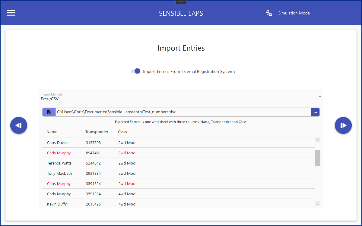Select the Terence Watts entry row
362x226 pixels.
pyautogui.click(x=178, y=163)
